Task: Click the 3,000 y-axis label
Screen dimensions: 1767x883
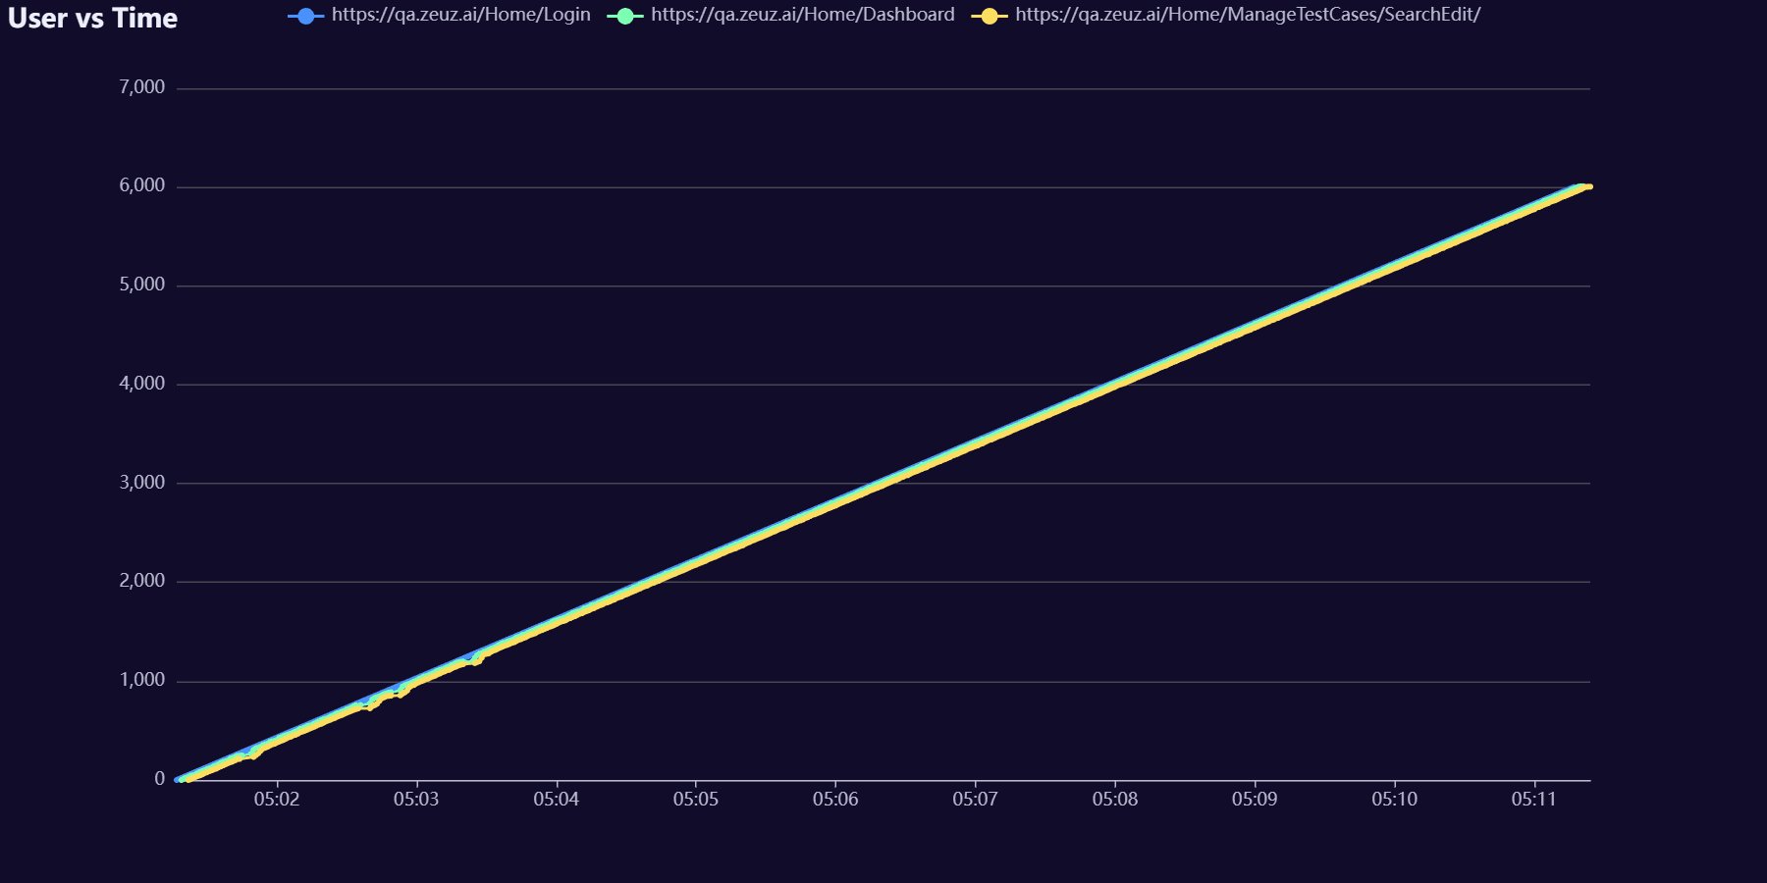Action: coord(142,483)
